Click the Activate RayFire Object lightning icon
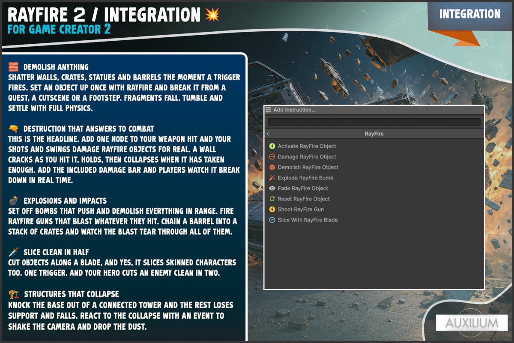Viewport: 514px width, 343px height. click(272, 146)
